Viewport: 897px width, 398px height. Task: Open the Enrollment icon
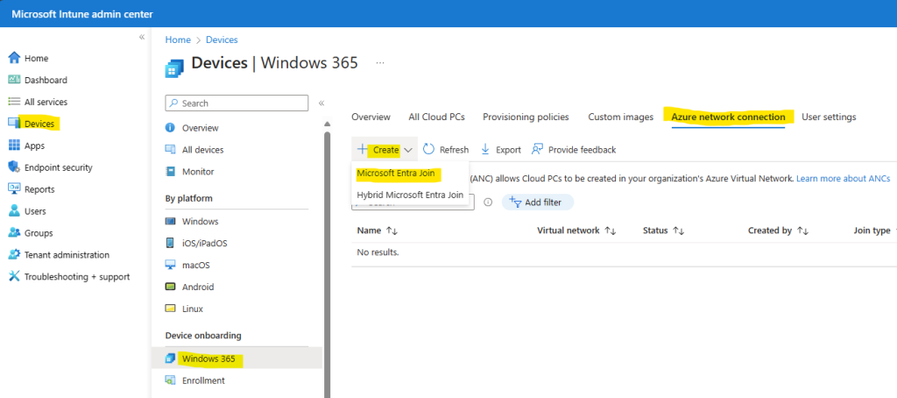[x=170, y=380]
